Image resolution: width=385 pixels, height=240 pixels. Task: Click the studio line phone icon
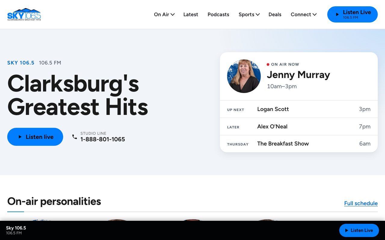click(75, 137)
